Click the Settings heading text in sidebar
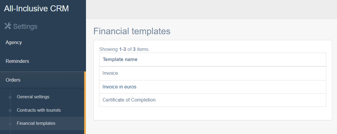The image size is (337, 134). click(x=25, y=27)
